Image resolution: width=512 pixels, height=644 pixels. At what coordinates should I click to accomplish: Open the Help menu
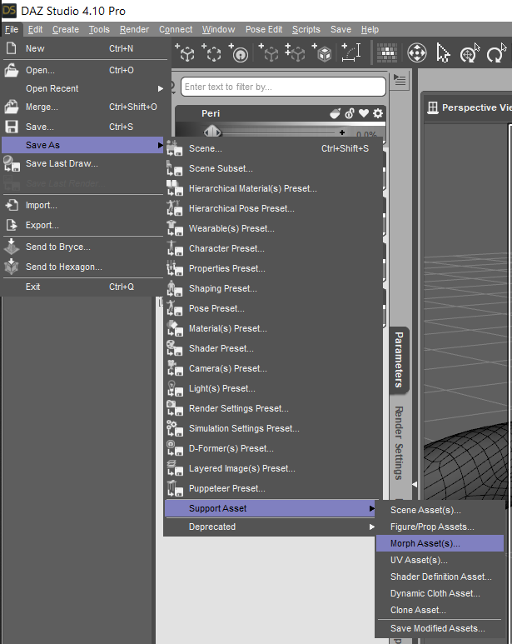coord(370,29)
